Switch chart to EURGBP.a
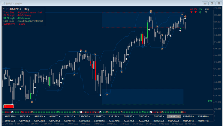The width and height of the screenshot is (223, 126). (188, 116)
